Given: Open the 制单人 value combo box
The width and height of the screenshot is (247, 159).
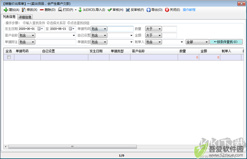Looking at the screenshot, I should 173,42.
